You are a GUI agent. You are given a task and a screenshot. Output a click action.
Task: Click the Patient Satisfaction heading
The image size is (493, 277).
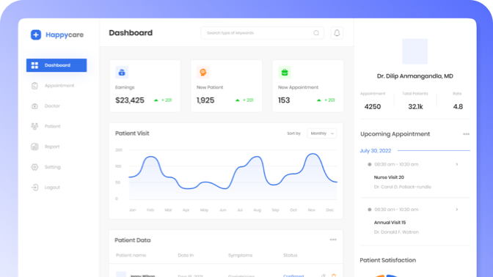tap(387, 260)
